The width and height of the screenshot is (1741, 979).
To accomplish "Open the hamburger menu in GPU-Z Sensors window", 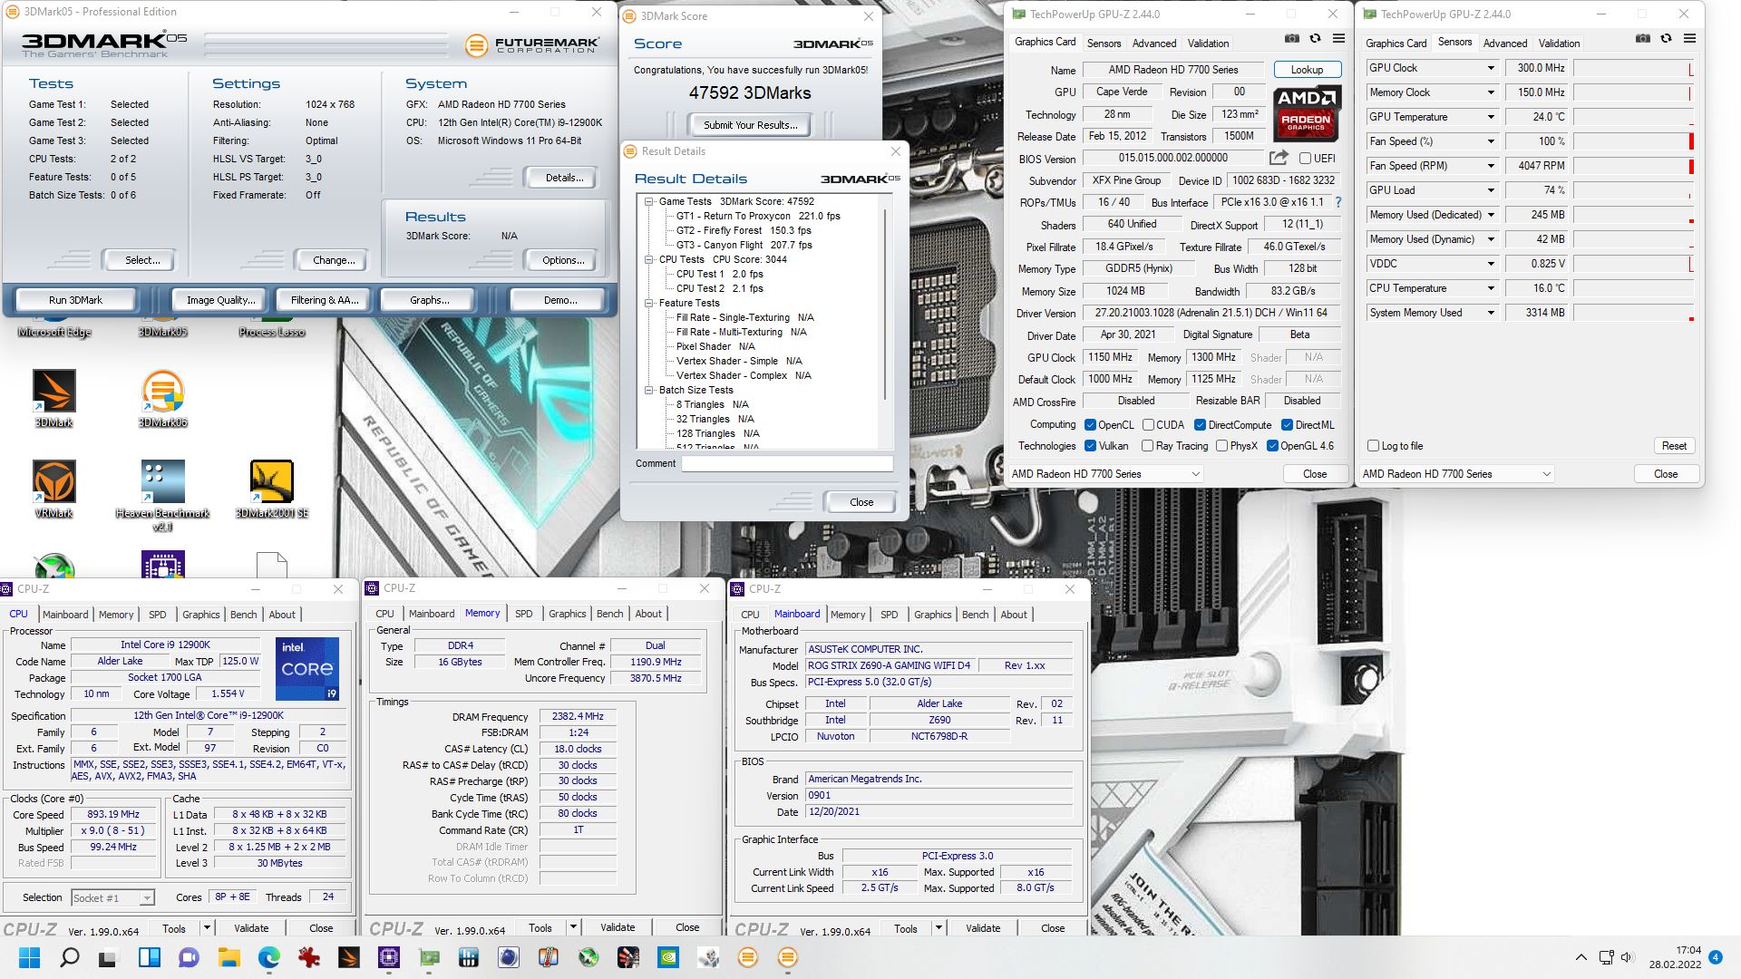I will tap(1689, 39).
